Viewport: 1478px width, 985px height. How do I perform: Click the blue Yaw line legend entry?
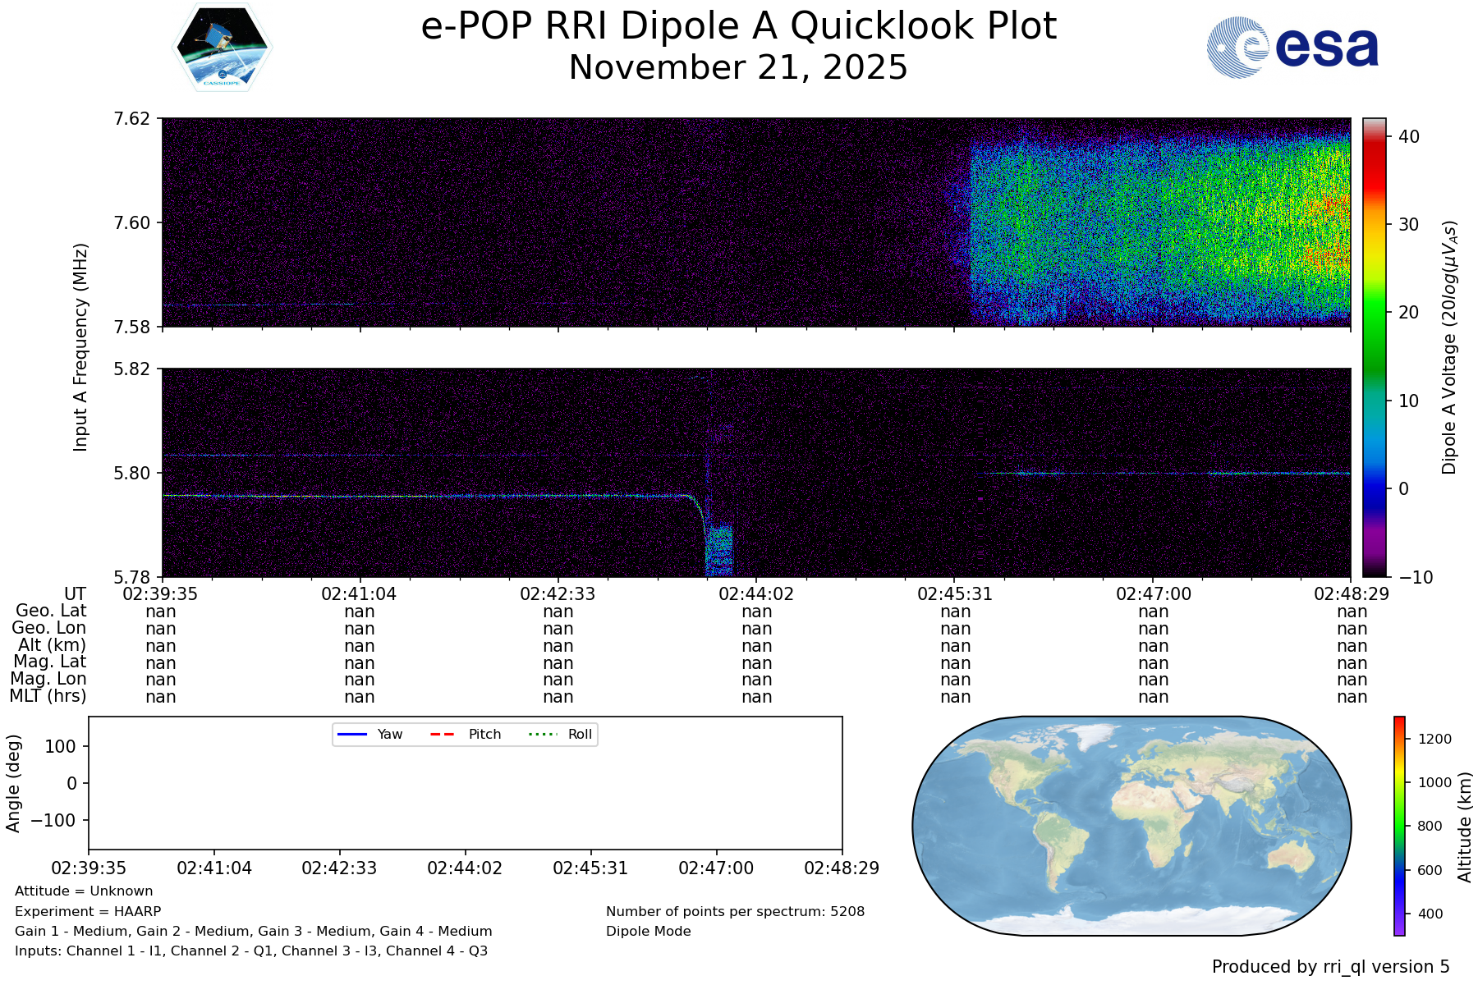[x=369, y=734]
